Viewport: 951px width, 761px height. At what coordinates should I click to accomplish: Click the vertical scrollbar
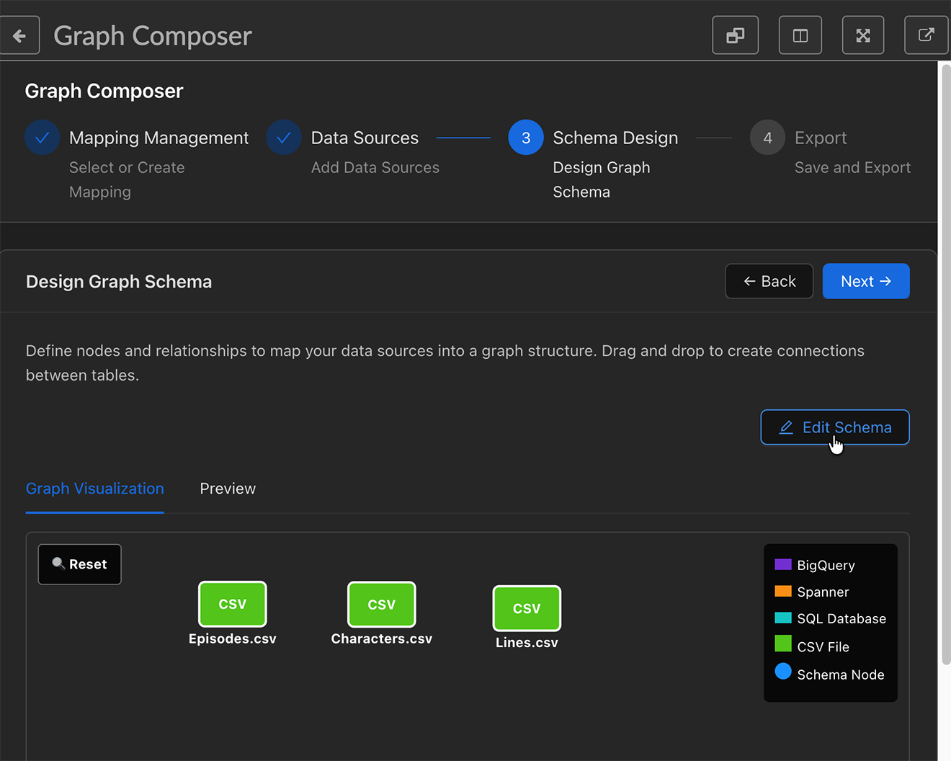click(x=945, y=360)
